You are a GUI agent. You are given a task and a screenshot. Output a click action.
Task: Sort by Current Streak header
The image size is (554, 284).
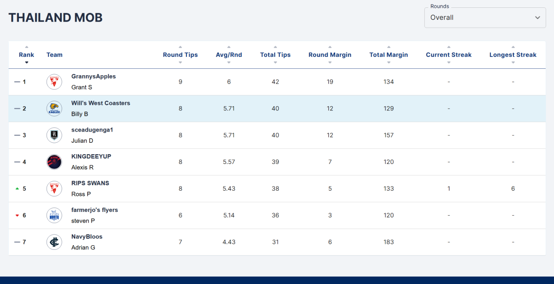tap(449, 54)
